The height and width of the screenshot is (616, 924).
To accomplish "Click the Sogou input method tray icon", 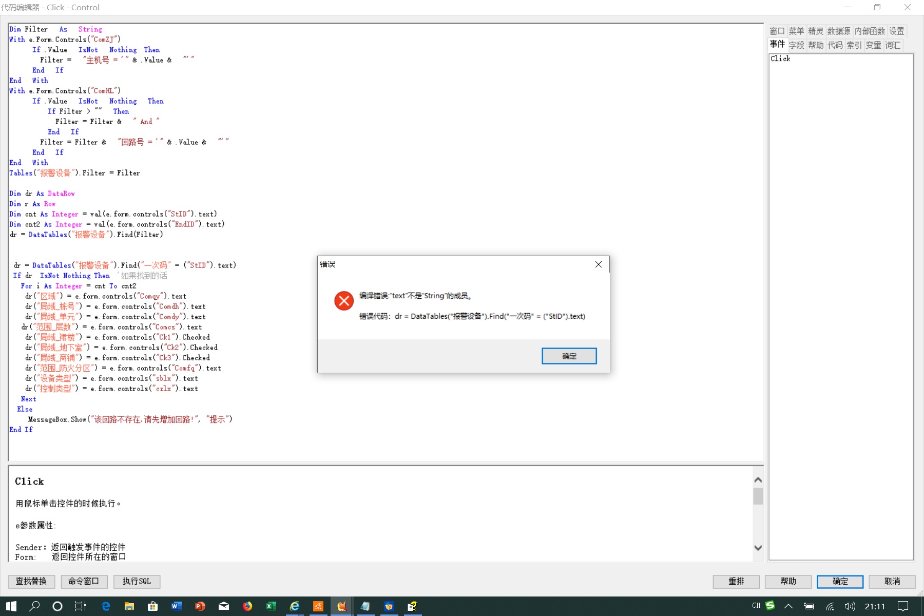I will (770, 606).
